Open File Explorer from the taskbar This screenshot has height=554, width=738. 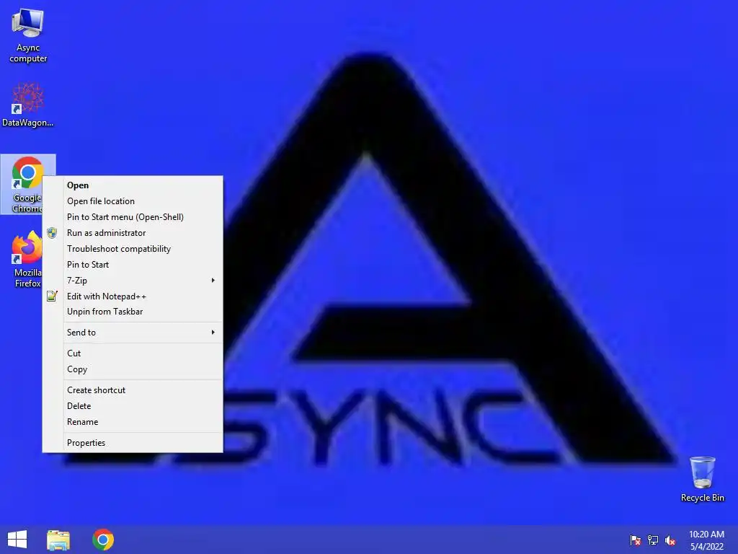[x=58, y=540]
